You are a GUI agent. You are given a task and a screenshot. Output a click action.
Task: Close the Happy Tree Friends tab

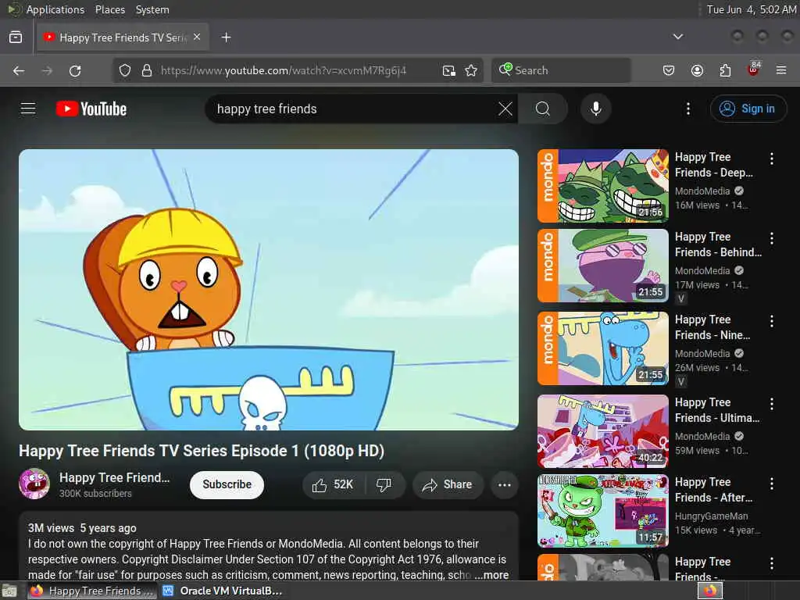[197, 37]
